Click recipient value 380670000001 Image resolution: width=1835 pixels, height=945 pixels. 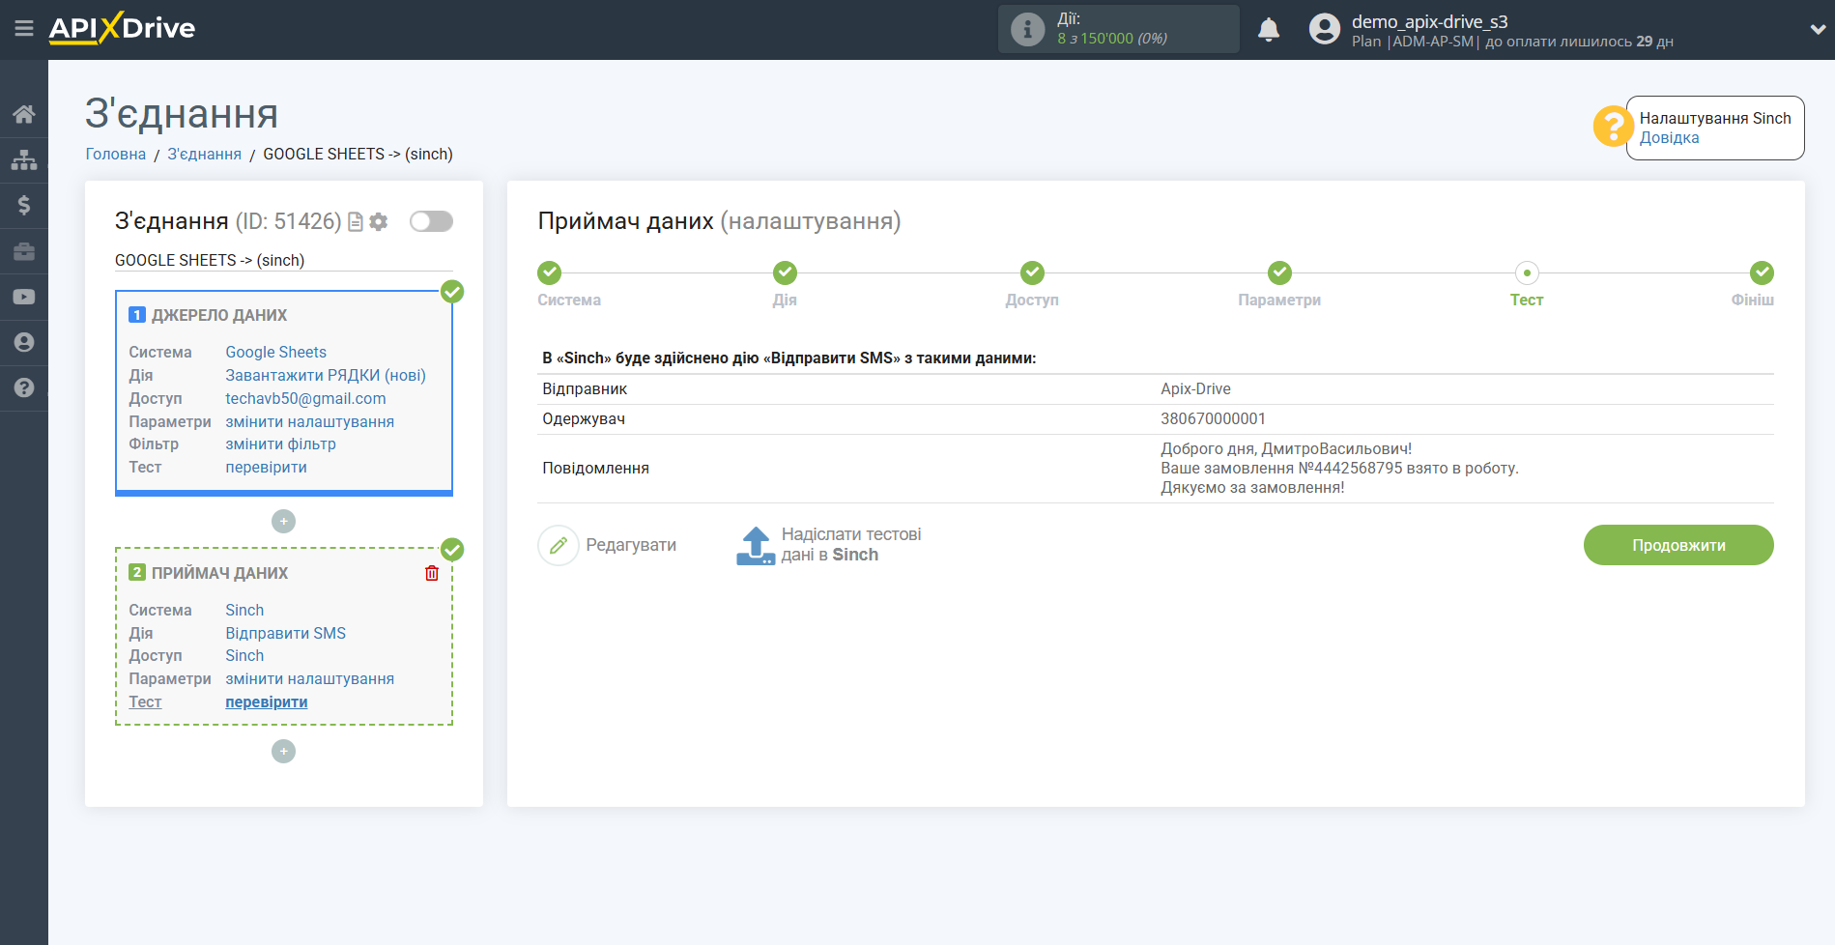tap(1213, 418)
